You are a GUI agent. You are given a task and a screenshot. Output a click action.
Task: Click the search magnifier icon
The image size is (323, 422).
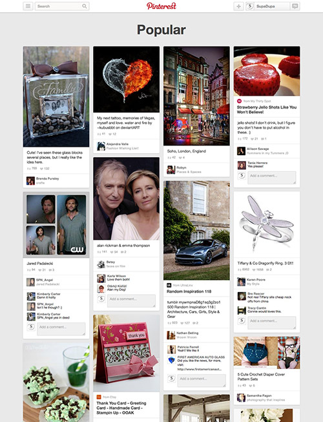click(x=85, y=6)
